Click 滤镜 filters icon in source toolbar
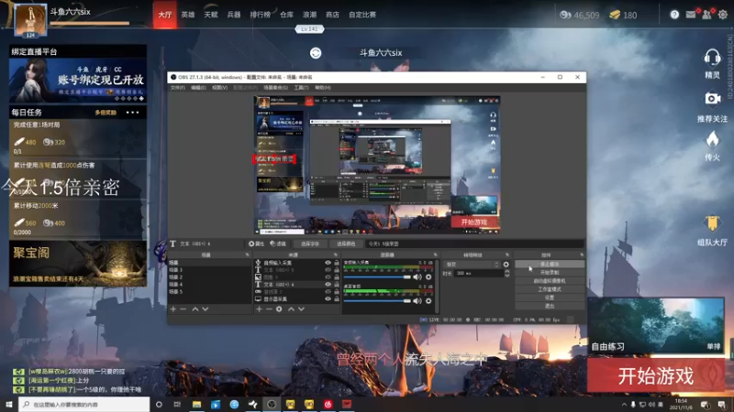 [x=278, y=244]
